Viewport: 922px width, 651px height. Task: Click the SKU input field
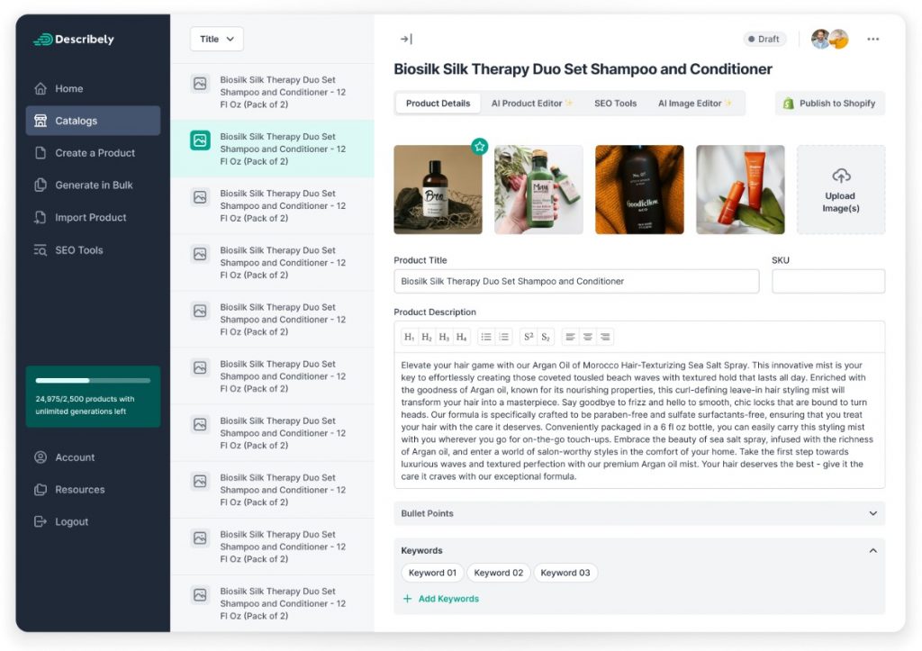point(827,281)
